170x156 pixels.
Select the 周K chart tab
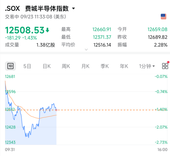tap(66, 66)
